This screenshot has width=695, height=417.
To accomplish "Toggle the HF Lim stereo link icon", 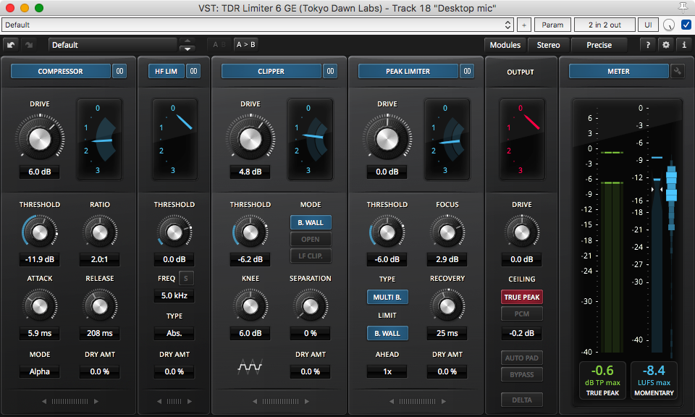I will [193, 71].
